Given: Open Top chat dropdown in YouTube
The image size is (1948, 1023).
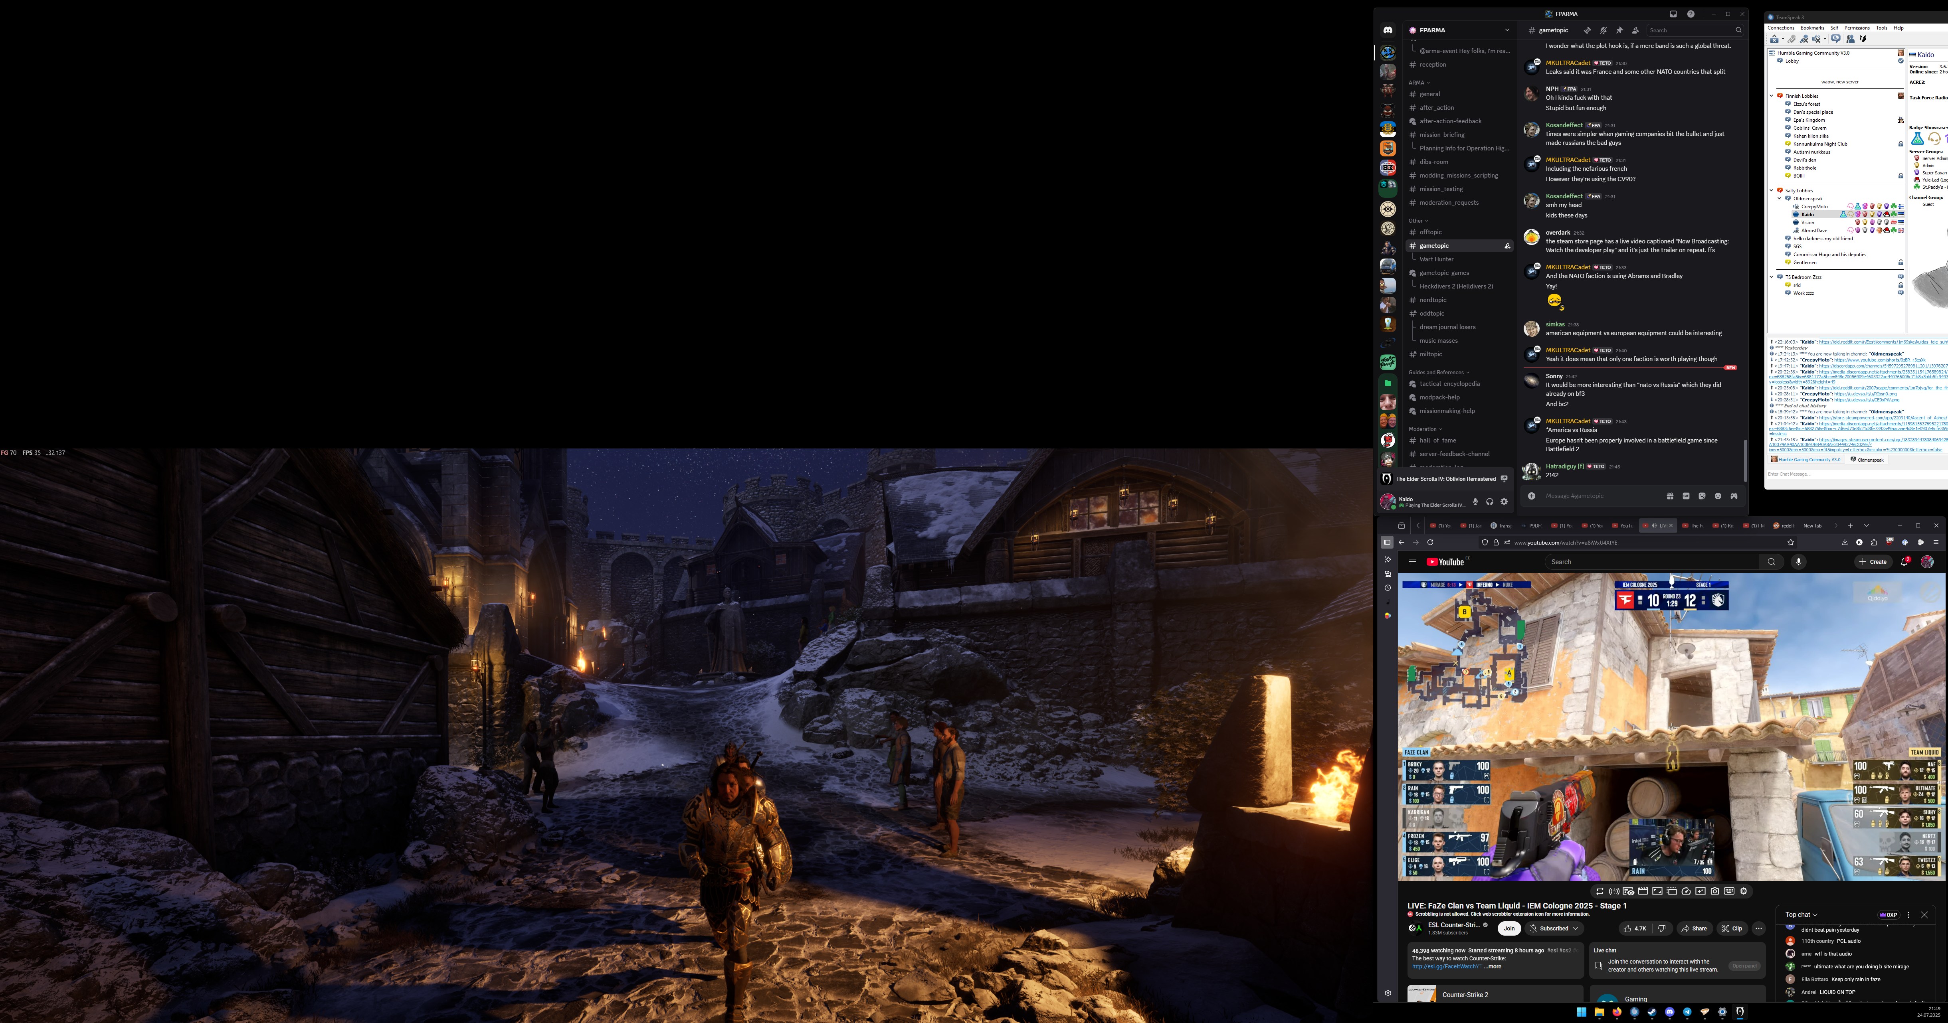Looking at the screenshot, I should coord(1801,915).
